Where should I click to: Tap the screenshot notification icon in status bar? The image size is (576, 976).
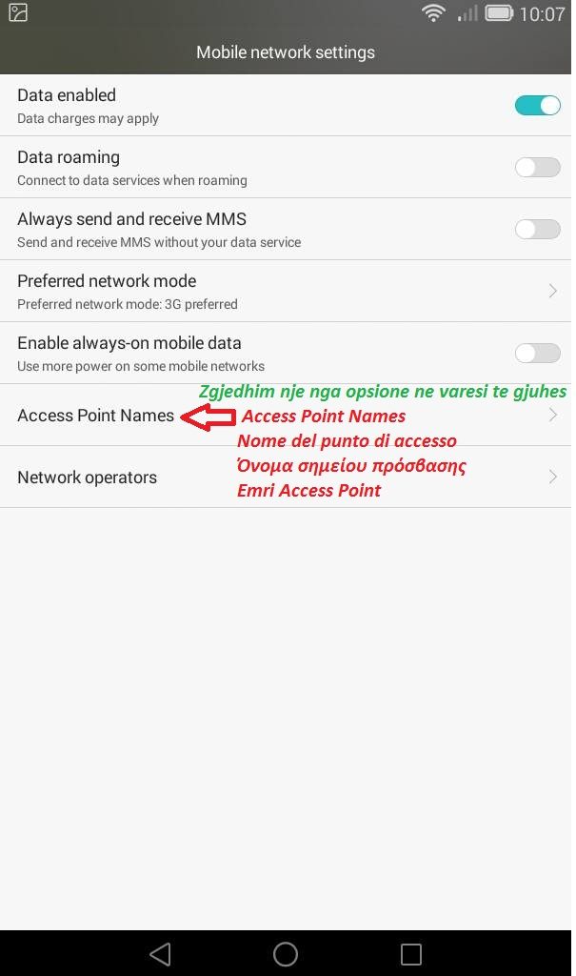coord(18,12)
